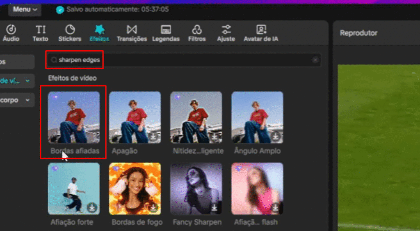Choose the Bordas de fogo effect
420x231 pixels.
[x=135, y=188]
